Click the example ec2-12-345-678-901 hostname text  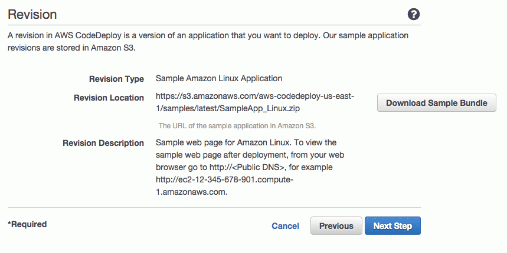224,179
